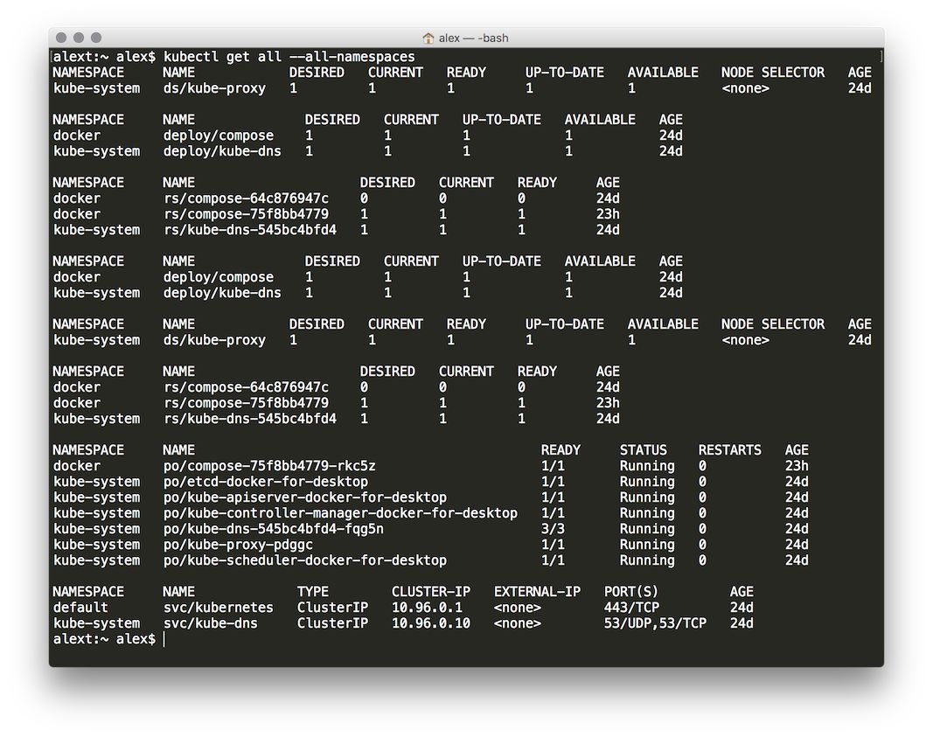The width and height of the screenshot is (933, 737).
Task: Select pod name po/etcd-docker-for-desktop
Action: (265, 482)
